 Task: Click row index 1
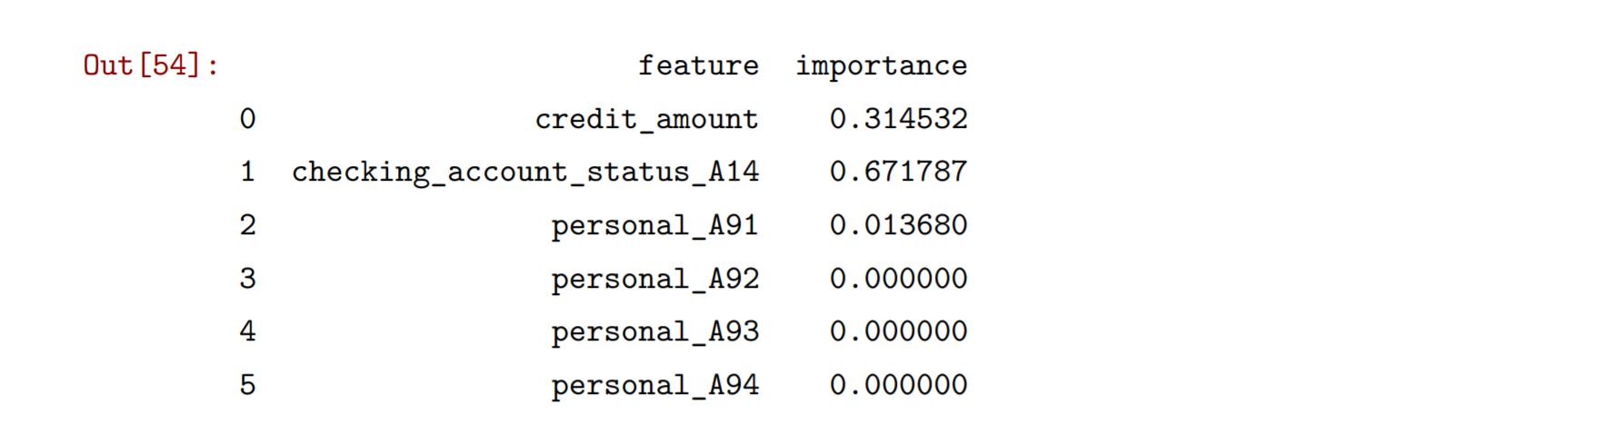click(x=247, y=172)
